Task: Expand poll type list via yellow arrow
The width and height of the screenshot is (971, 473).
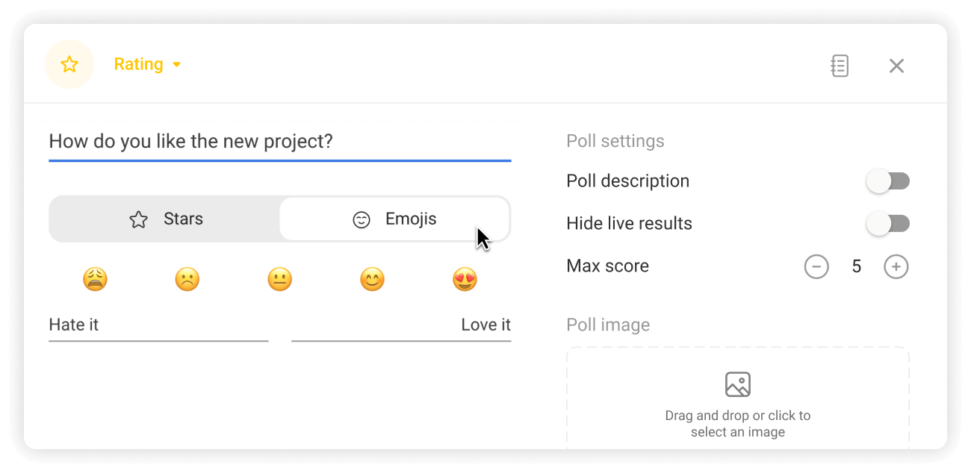Action: (x=177, y=65)
